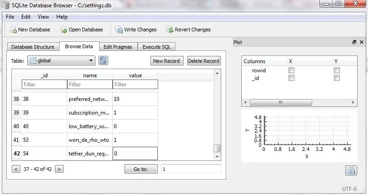
Task: Switch to Edit Pragmas tab
Action: click(x=118, y=47)
